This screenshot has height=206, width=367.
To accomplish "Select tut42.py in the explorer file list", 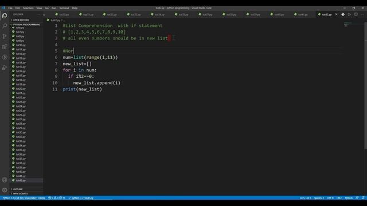I will tap(21, 181).
